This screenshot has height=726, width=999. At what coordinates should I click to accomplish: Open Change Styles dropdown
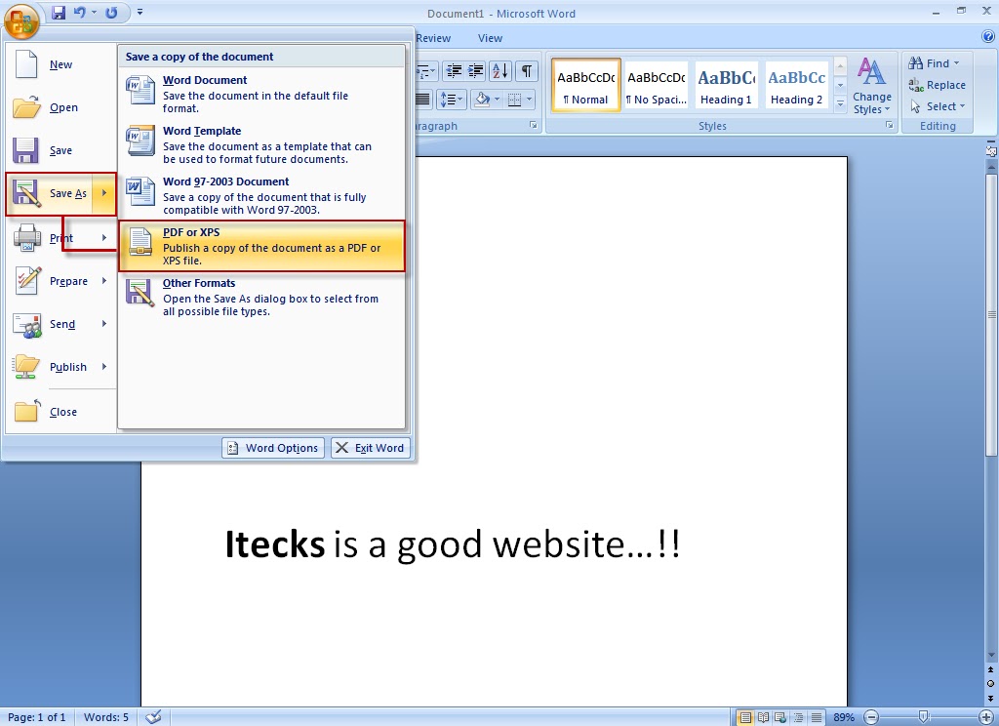pos(872,86)
